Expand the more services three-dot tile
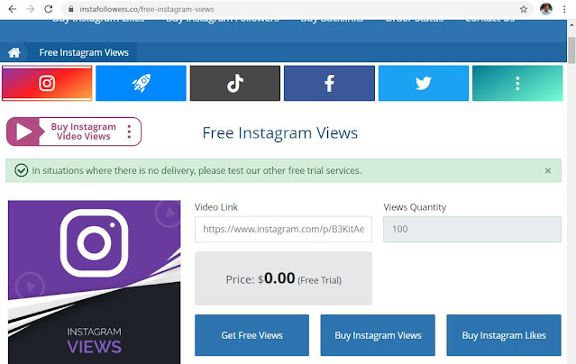This screenshot has width=576, height=364. 517,83
